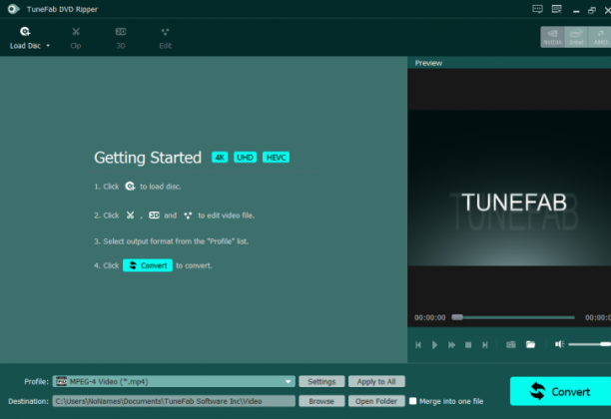Click the Preview panel header
Screen dimensions: 611x419
click(509, 63)
